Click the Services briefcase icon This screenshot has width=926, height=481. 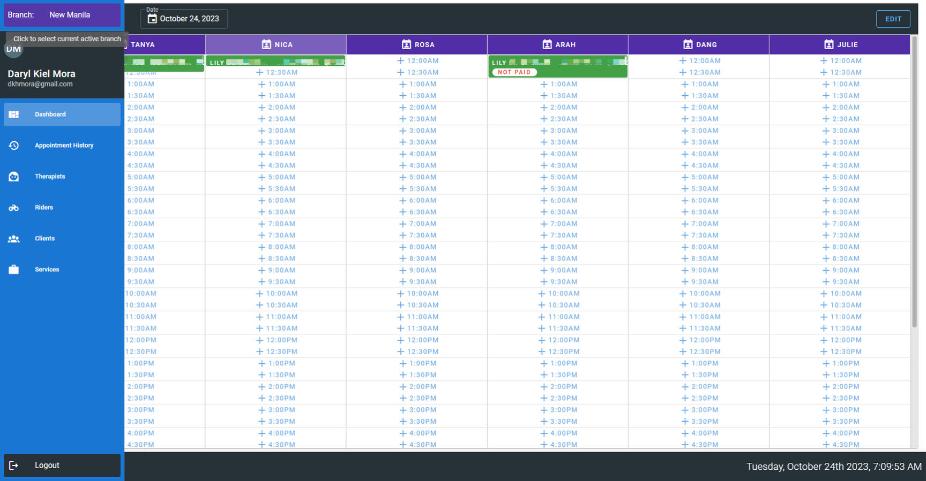pyautogui.click(x=14, y=270)
